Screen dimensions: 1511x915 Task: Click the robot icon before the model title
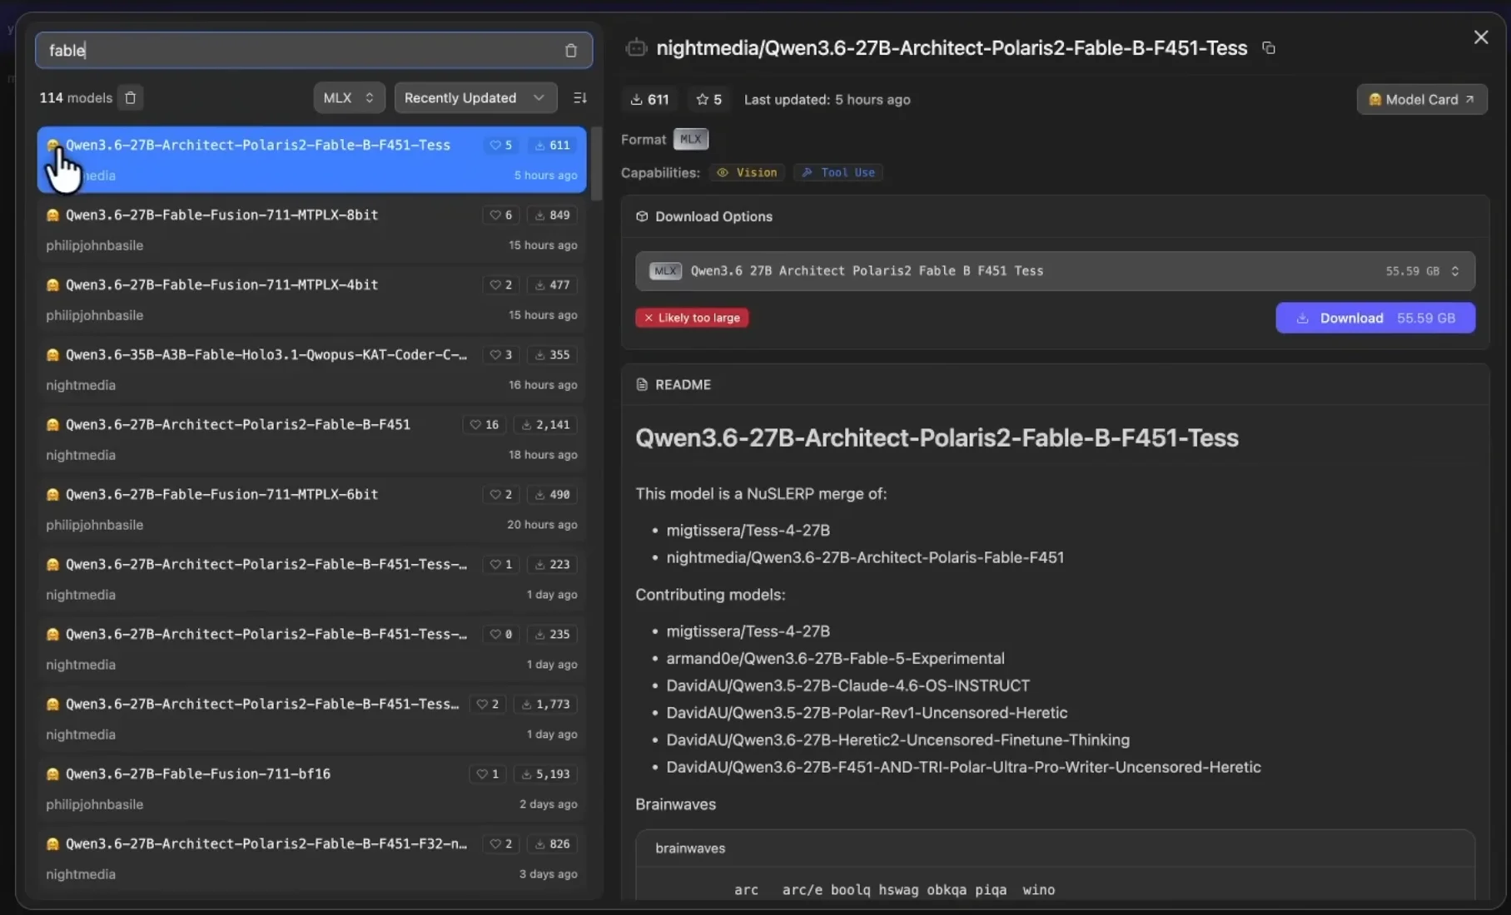[636, 48]
